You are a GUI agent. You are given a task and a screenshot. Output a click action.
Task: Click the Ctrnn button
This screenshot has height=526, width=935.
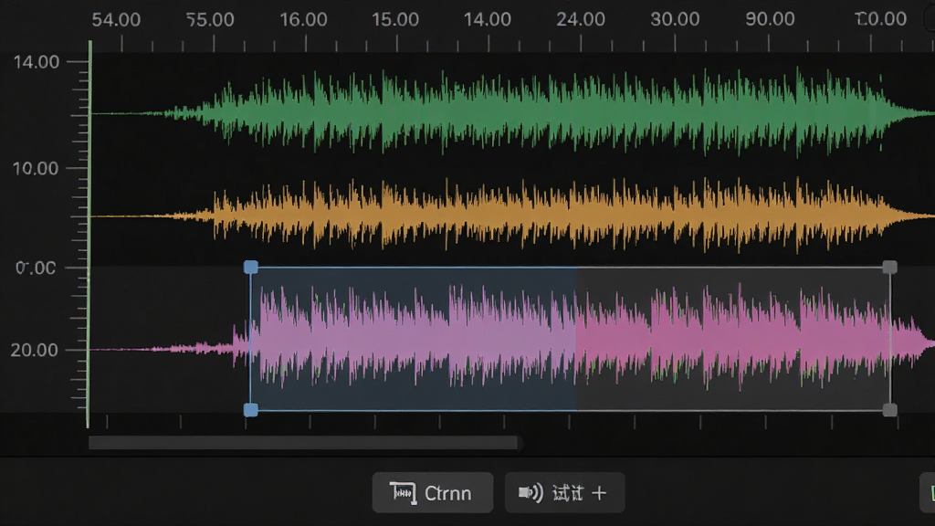coord(432,492)
